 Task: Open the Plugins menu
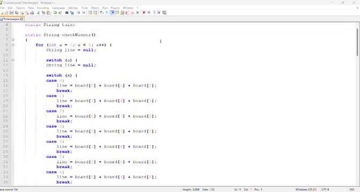click(115, 8)
